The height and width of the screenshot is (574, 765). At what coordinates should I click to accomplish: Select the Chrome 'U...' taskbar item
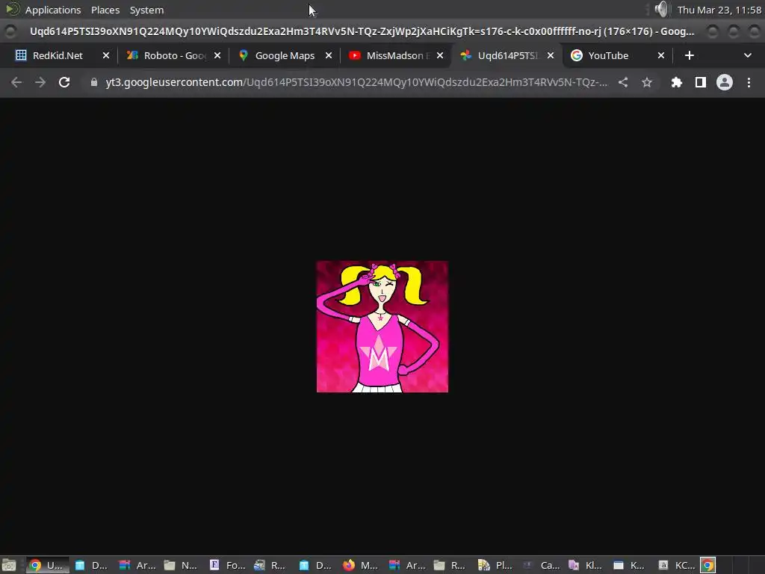click(x=46, y=565)
